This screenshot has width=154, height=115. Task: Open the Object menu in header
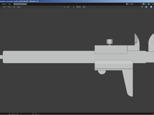(19, 7)
